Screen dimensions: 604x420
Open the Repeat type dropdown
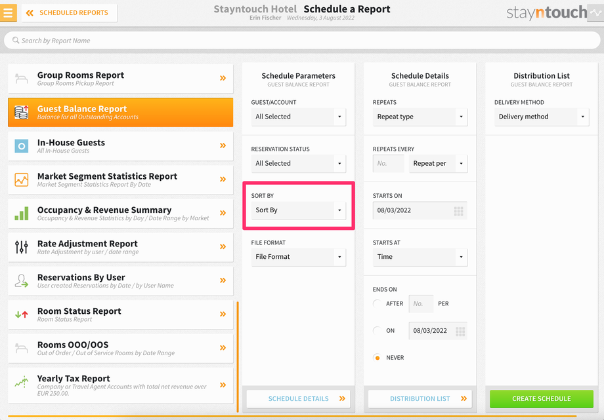tap(420, 117)
